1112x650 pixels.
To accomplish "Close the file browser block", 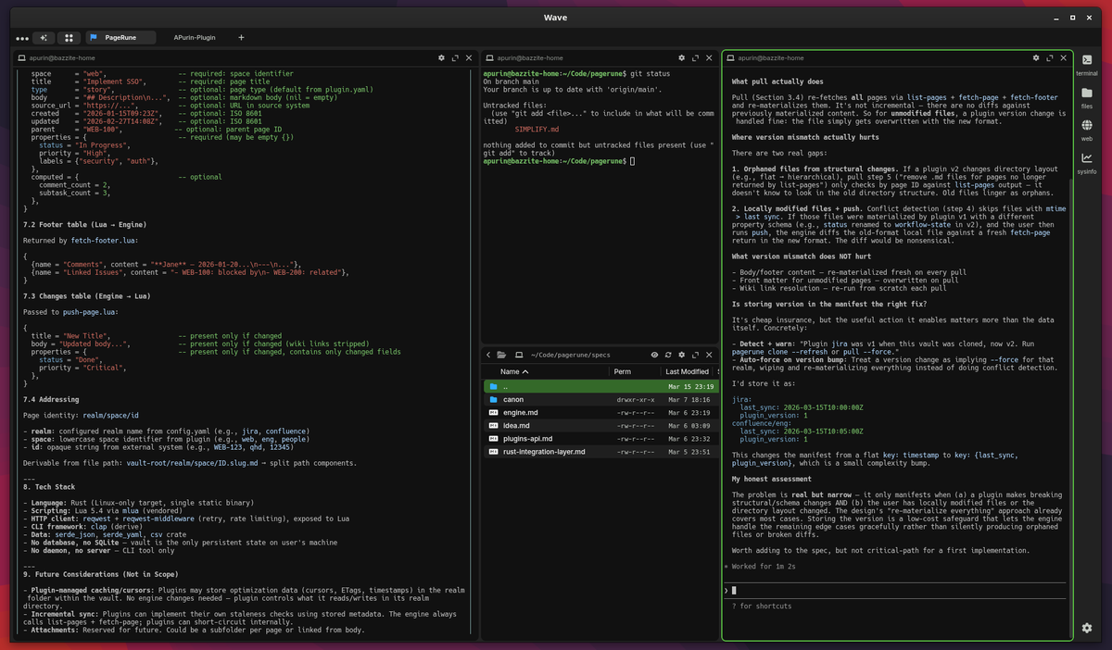I will 708,355.
